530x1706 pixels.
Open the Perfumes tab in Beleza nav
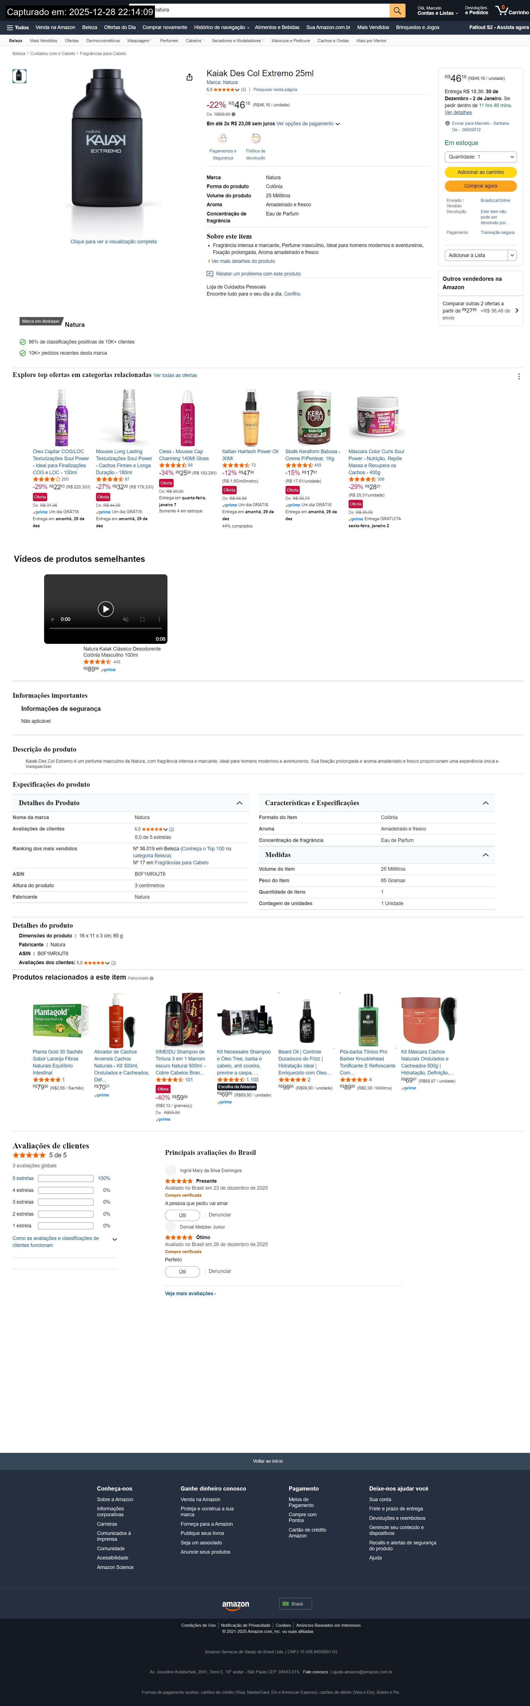[x=169, y=41]
